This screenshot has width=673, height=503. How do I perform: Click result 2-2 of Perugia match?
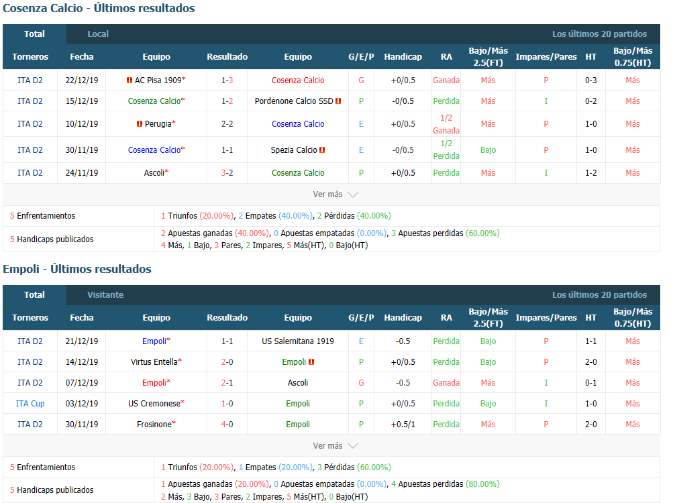point(227,124)
